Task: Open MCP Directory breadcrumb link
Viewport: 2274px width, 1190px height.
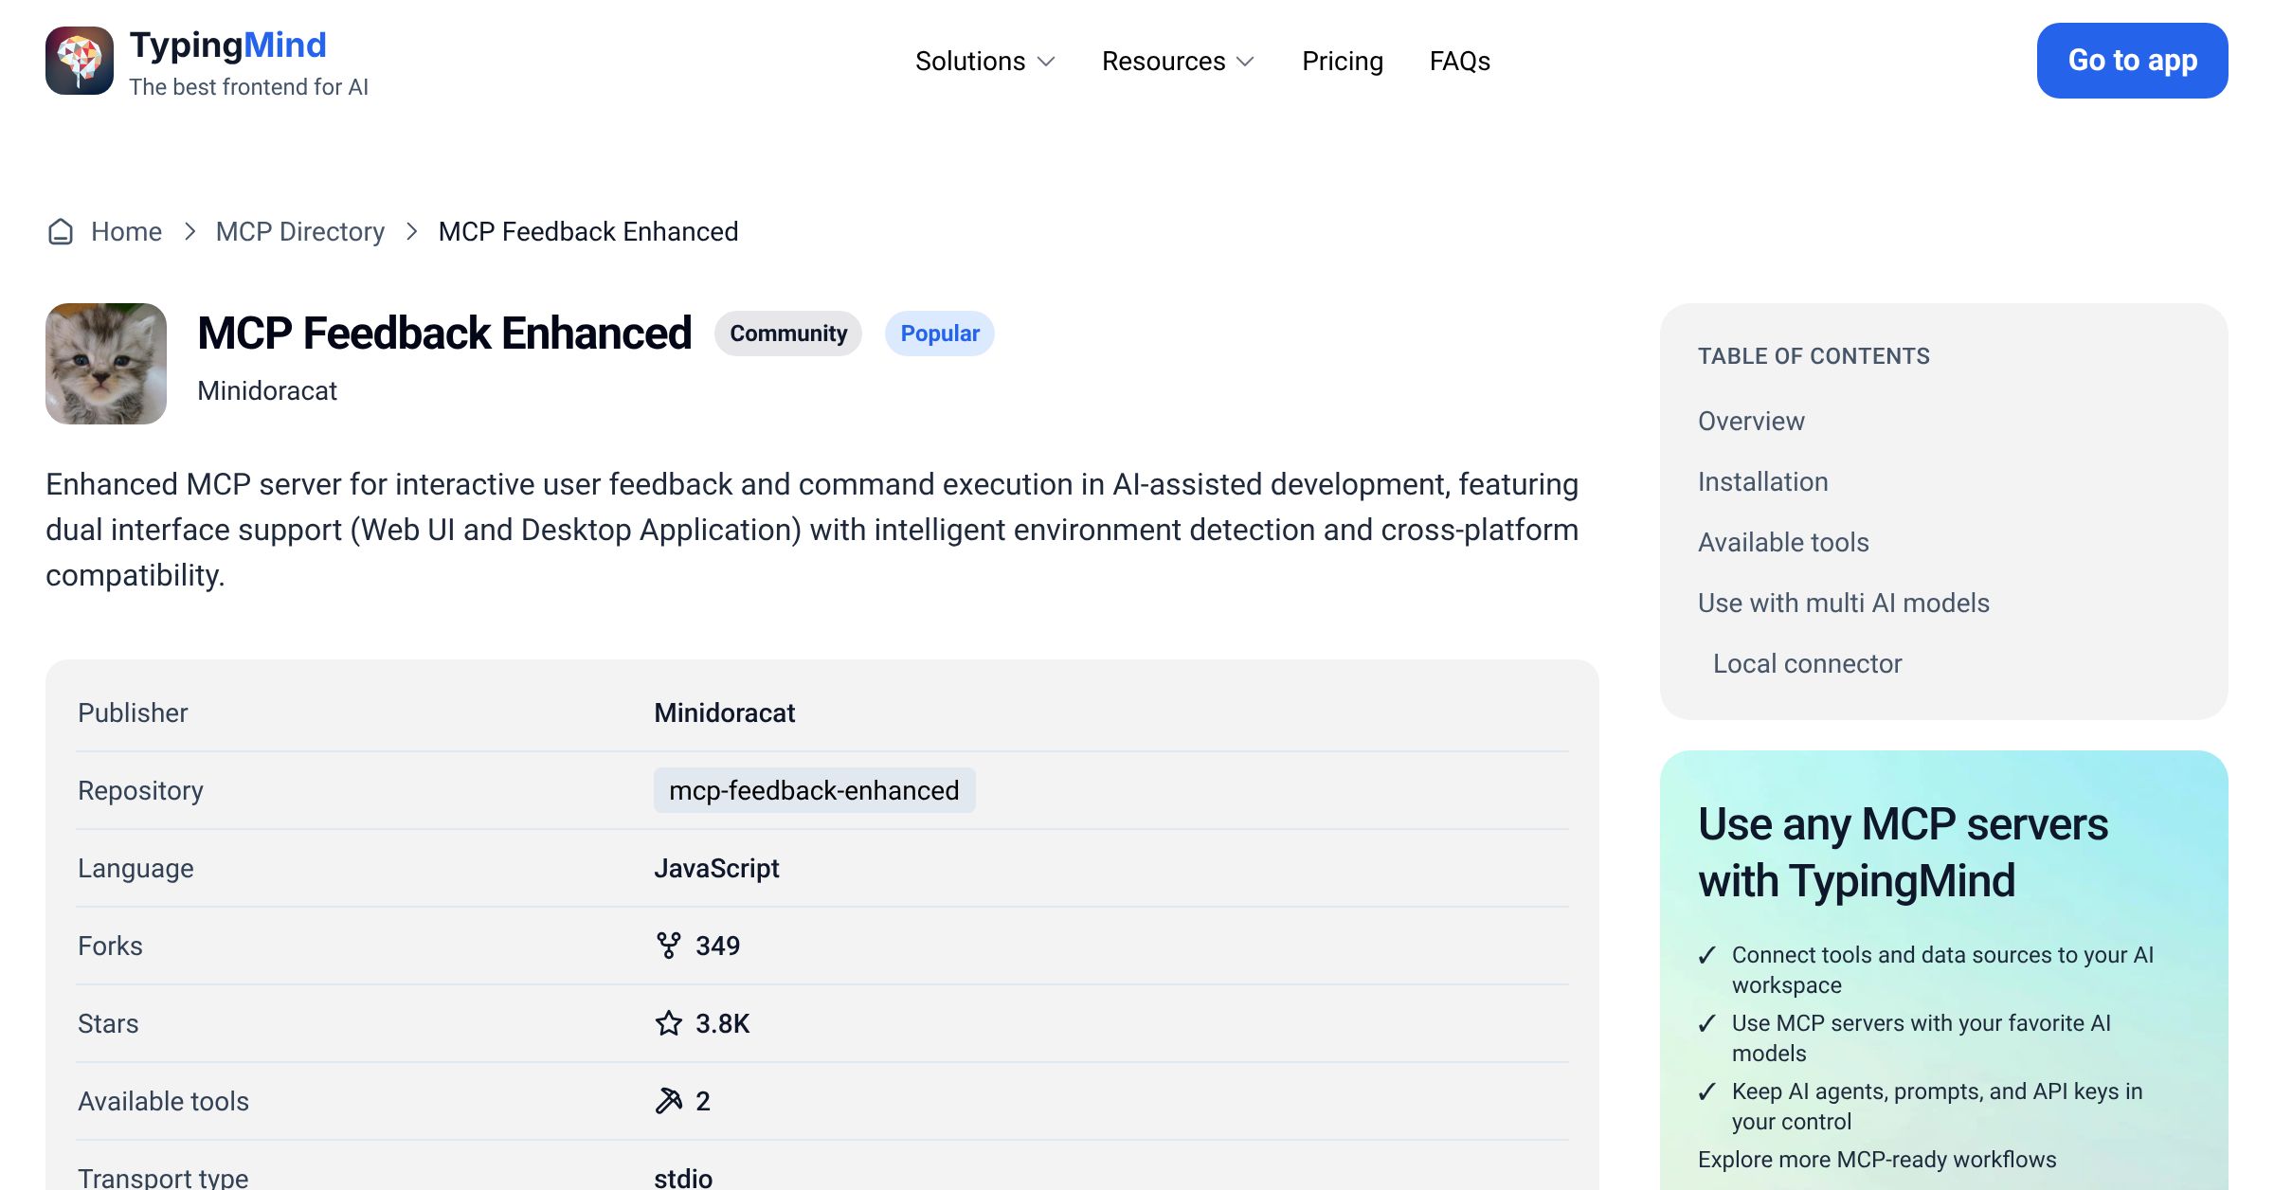Action: tap(300, 231)
